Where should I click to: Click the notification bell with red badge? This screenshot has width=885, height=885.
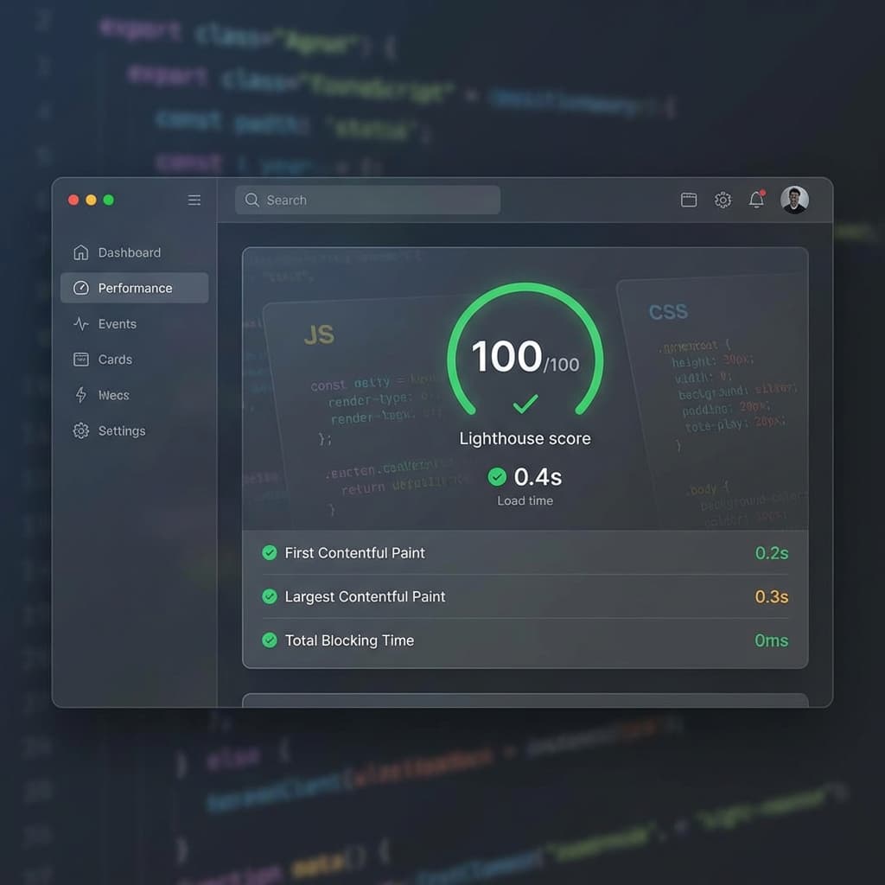coord(755,200)
